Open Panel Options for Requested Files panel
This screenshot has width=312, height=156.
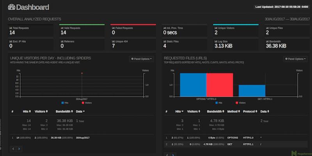tap(295, 59)
